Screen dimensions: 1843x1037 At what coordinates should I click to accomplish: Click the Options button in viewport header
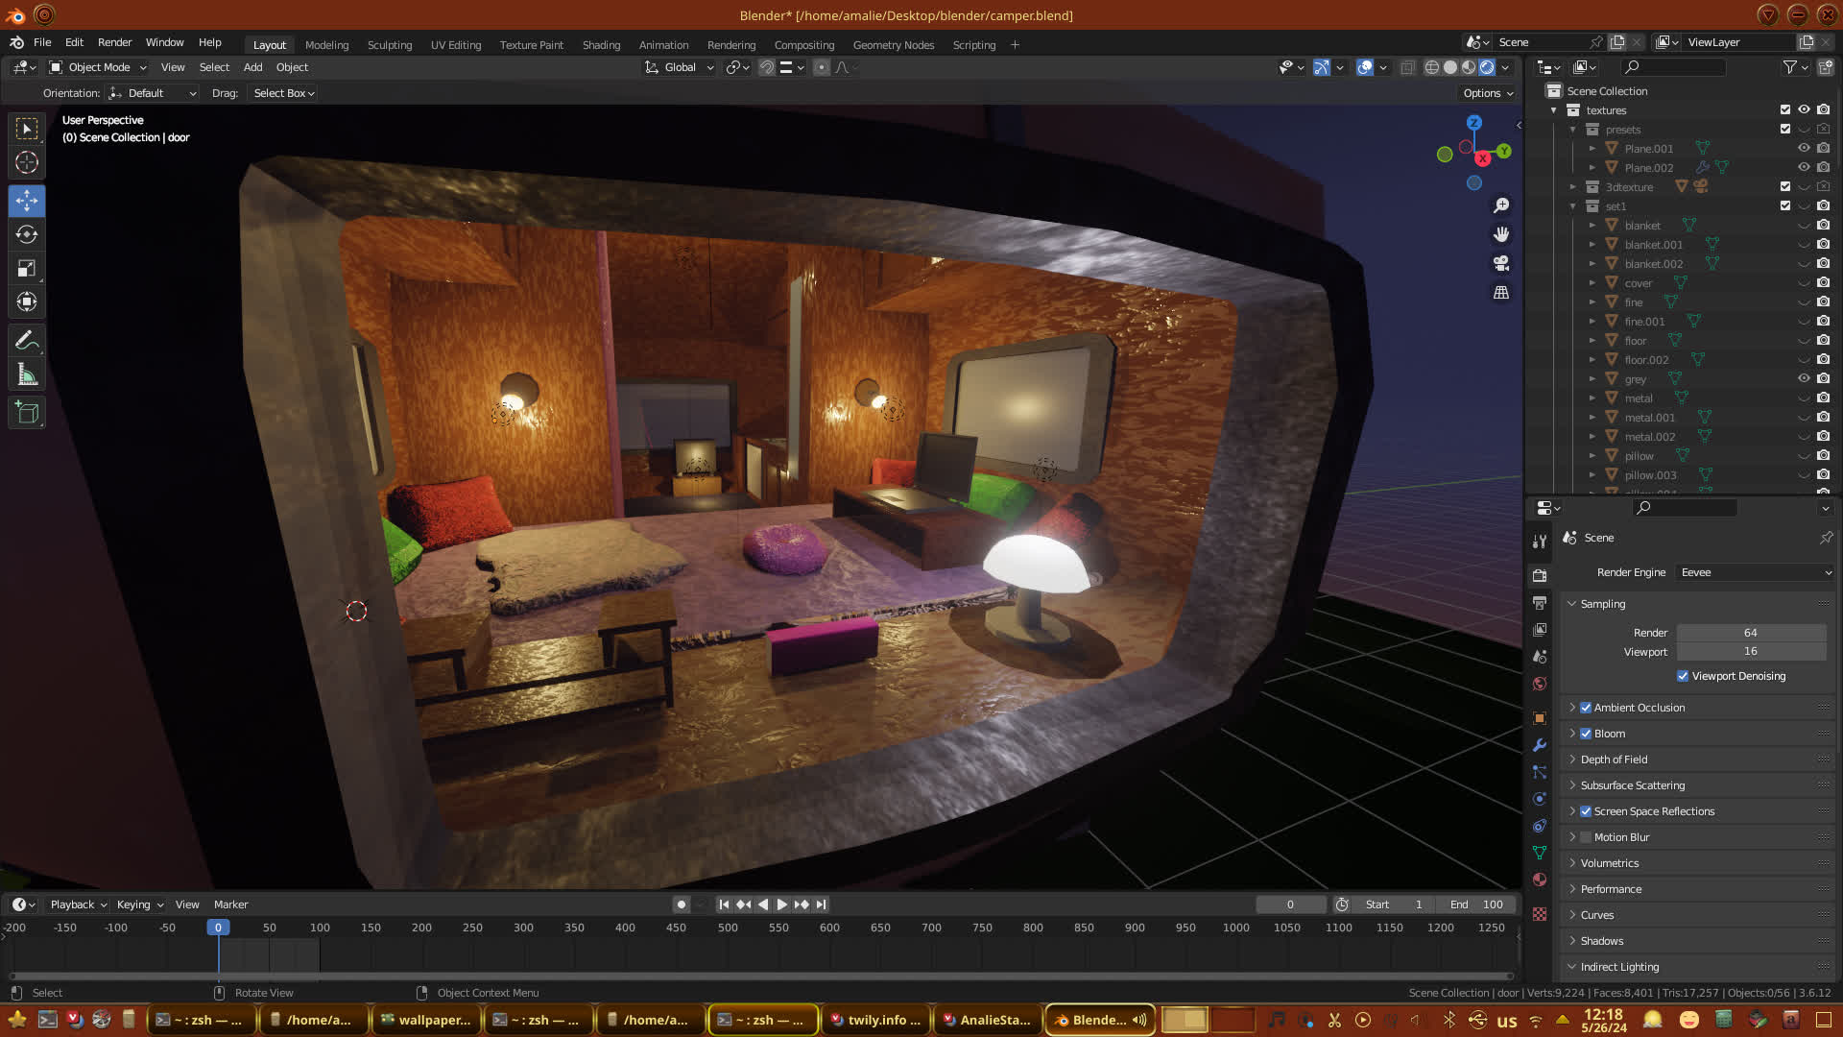(x=1487, y=93)
